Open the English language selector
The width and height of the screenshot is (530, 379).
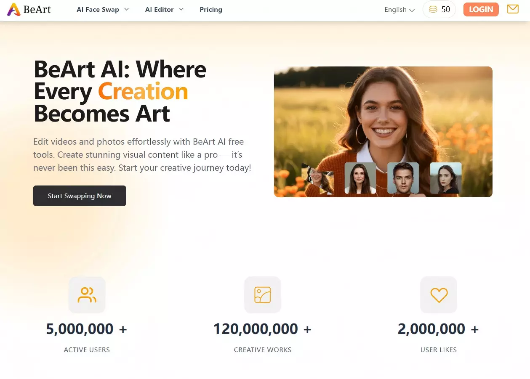coord(399,10)
